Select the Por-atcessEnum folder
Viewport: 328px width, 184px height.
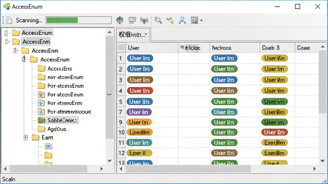(x=61, y=86)
